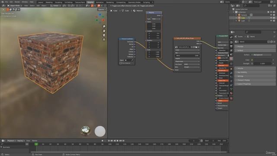The height and width of the screenshot is (156, 277).
Task: Open the Scene properties tab icon
Action: [231, 55]
